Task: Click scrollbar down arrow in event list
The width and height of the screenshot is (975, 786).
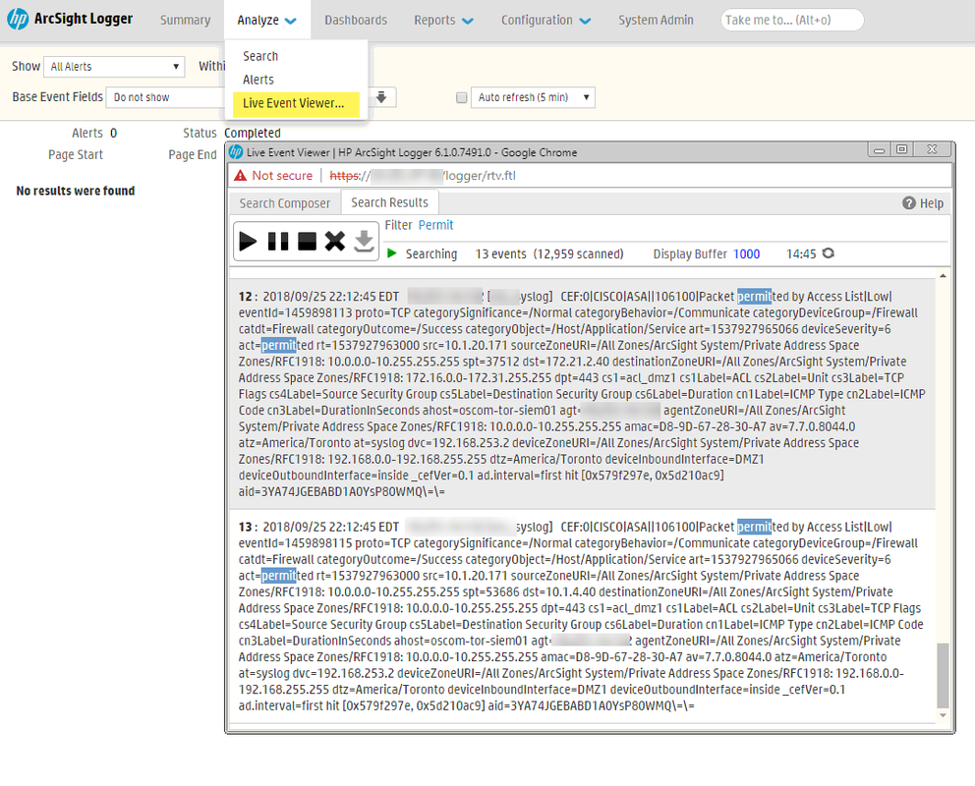Action: click(x=943, y=716)
